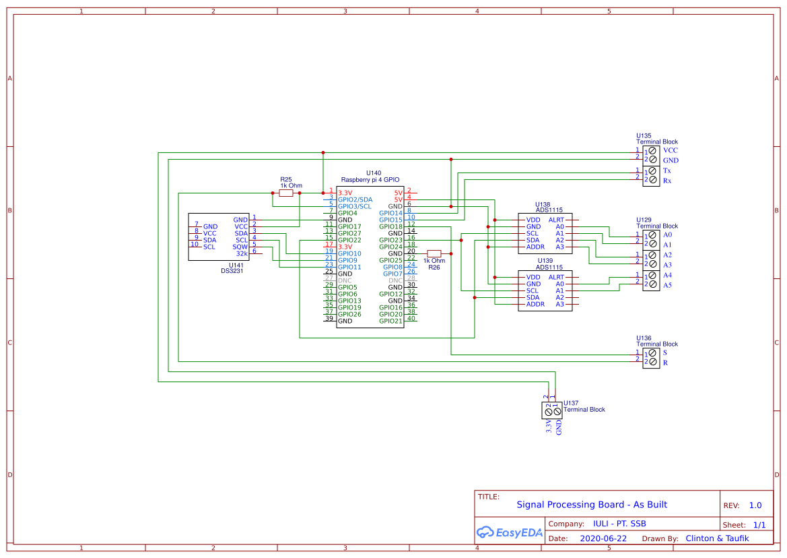Click the Drawn By text Clinton & Taufik
The width and height of the screenshot is (787, 558).
pyautogui.click(x=717, y=538)
